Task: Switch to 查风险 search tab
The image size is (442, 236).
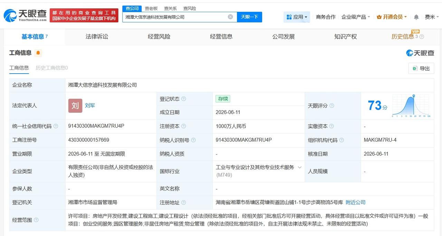Action: [190, 8]
